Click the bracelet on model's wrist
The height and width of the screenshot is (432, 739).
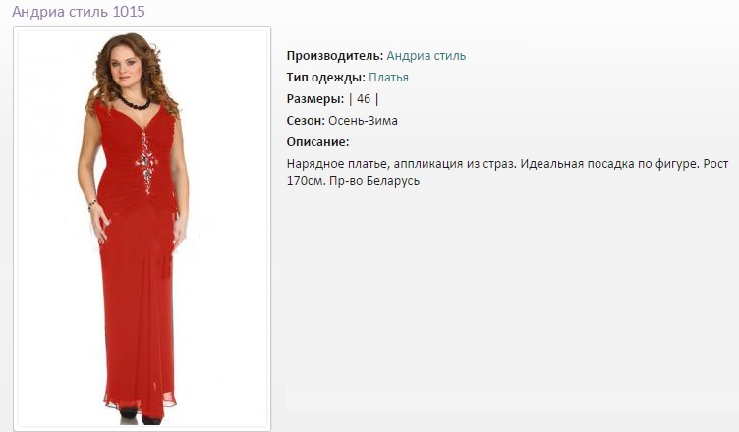[x=92, y=205]
